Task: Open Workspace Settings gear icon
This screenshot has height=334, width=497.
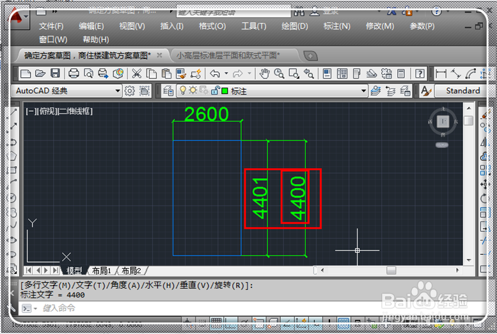Action: 129,91
